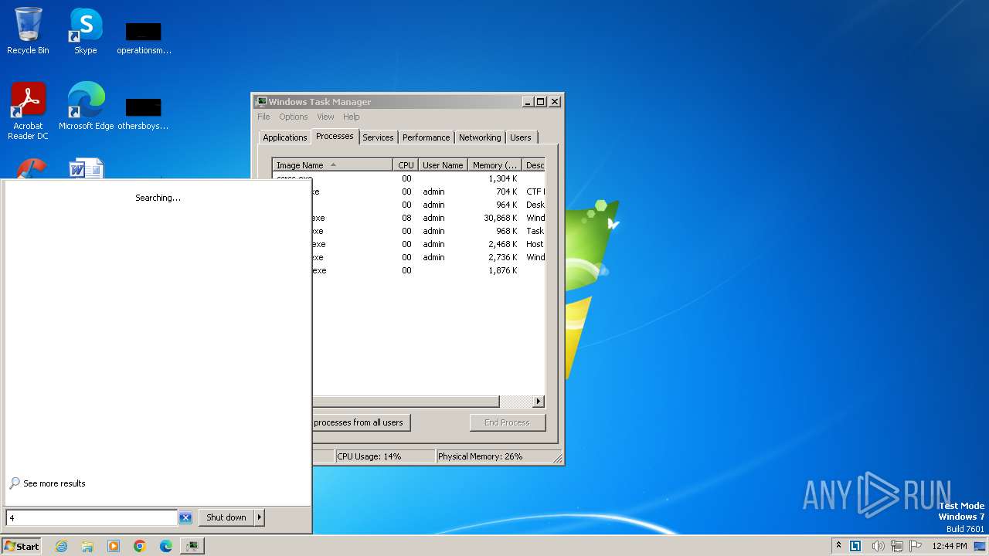
Task: Click the taskbar clock showing 12:44 PM
Action: tap(950, 546)
